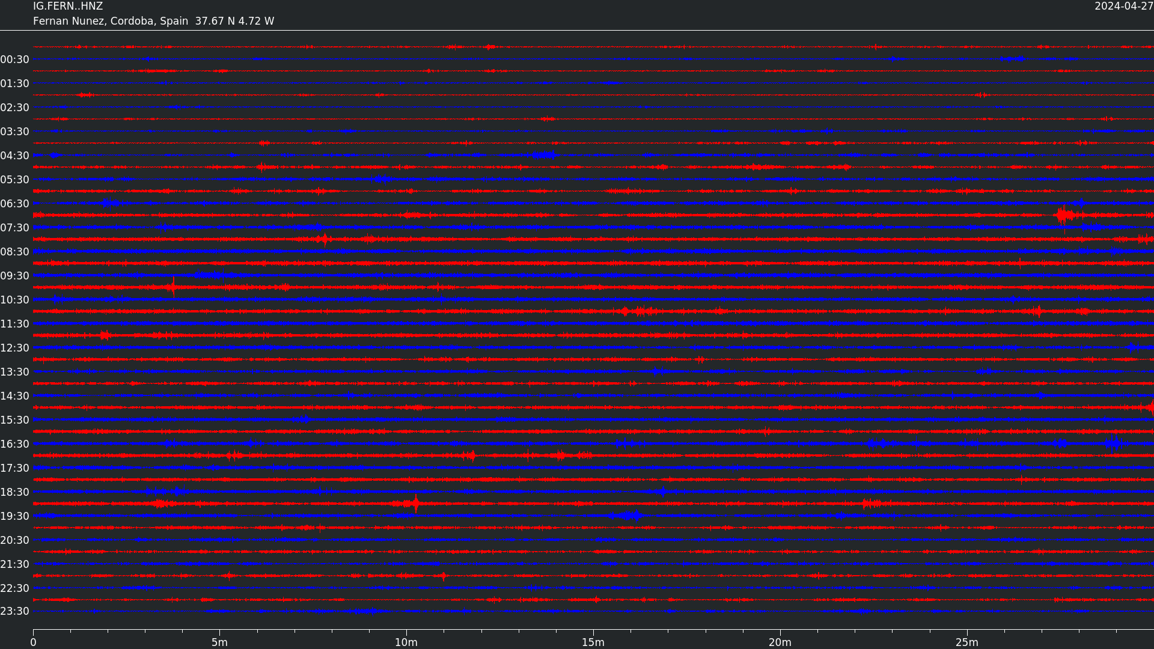Click the 20m tick label on the axis
This screenshot has height=649, width=1154.
pos(780,642)
